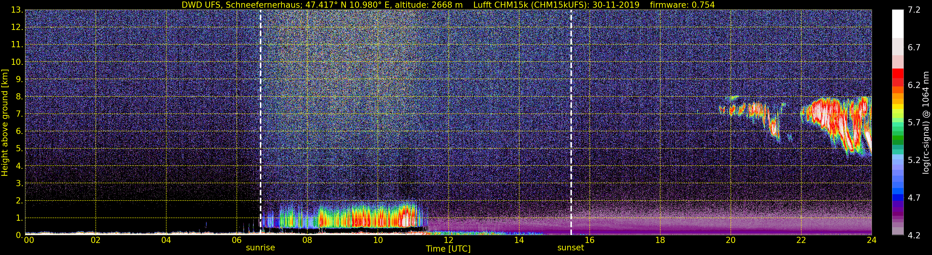932x255 pixels.
Task: Click the y-axis tick label '10.'
Action: (17, 62)
